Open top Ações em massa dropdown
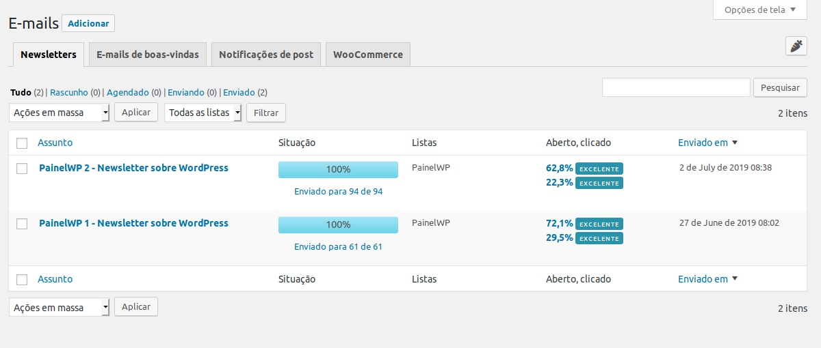Viewport: 821px width, 348px height. pos(60,113)
